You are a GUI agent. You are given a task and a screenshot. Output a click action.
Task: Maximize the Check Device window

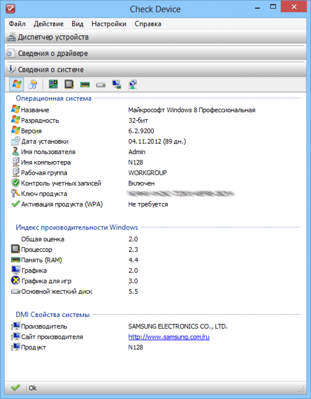point(273,7)
